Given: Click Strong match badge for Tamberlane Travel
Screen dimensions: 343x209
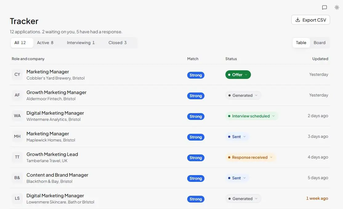Looking at the screenshot, I should (x=196, y=158).
